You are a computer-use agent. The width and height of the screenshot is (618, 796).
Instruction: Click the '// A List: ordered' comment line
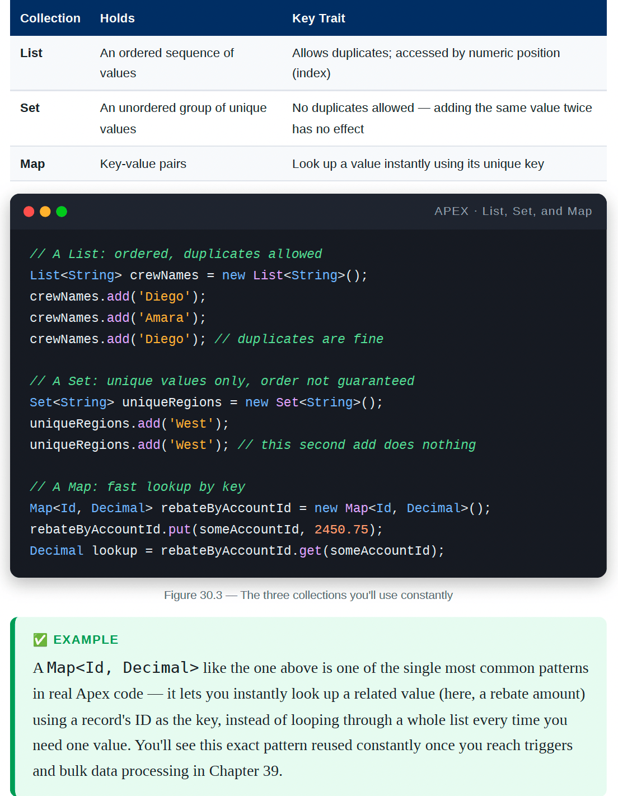point(176,254)
